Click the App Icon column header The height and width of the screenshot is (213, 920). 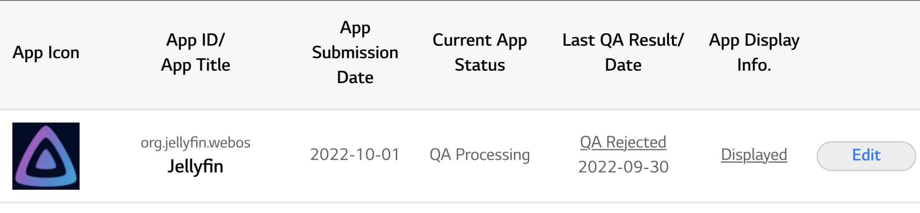[46, 53]
